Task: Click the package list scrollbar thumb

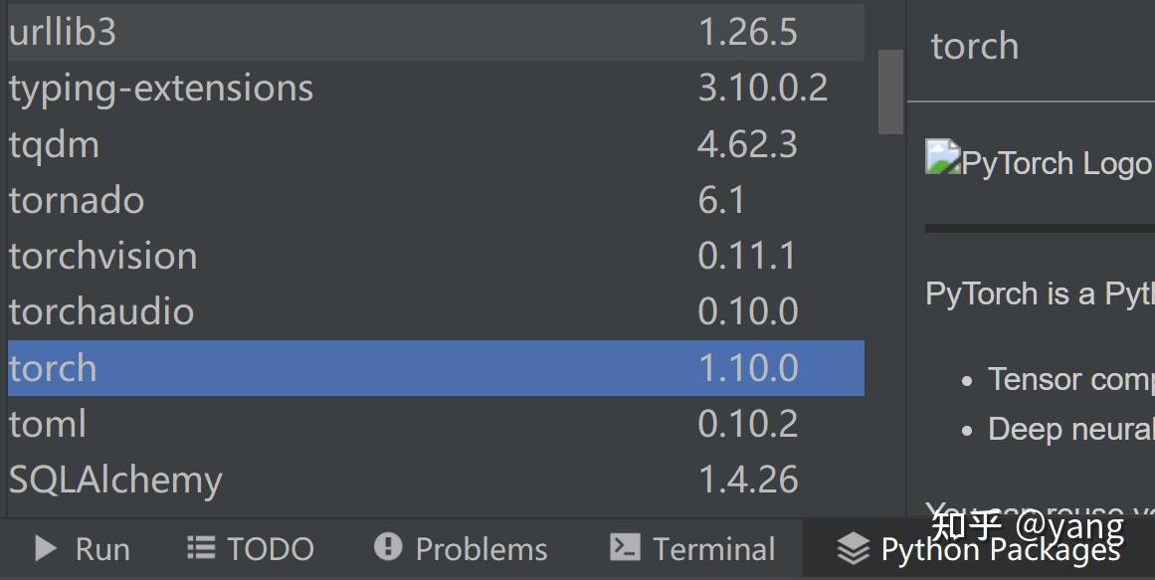Action: coord(890,93)
